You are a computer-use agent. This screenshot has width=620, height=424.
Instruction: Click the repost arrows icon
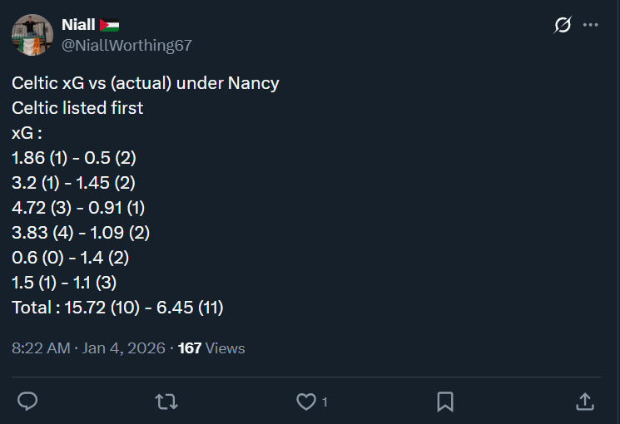(x=166, y=402)
